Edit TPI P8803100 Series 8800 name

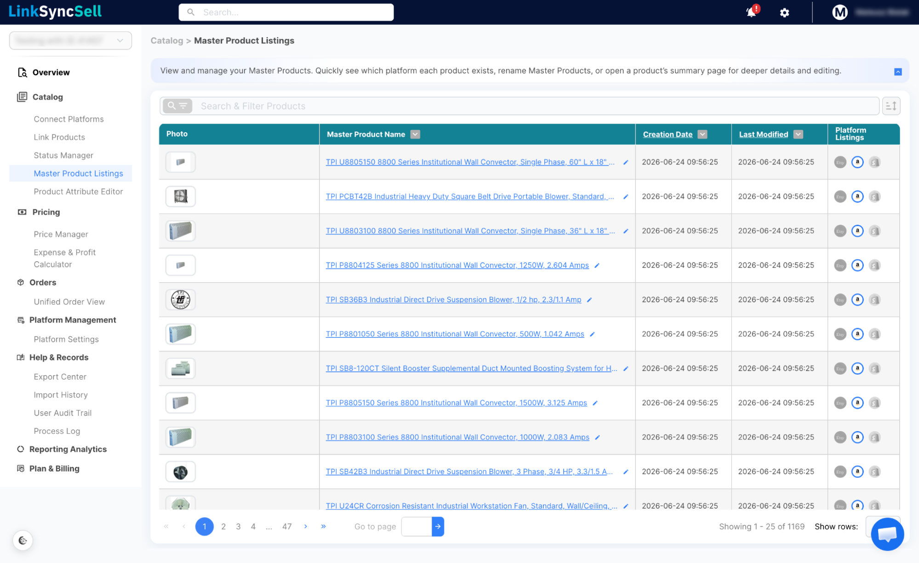(x=597, y=438)
